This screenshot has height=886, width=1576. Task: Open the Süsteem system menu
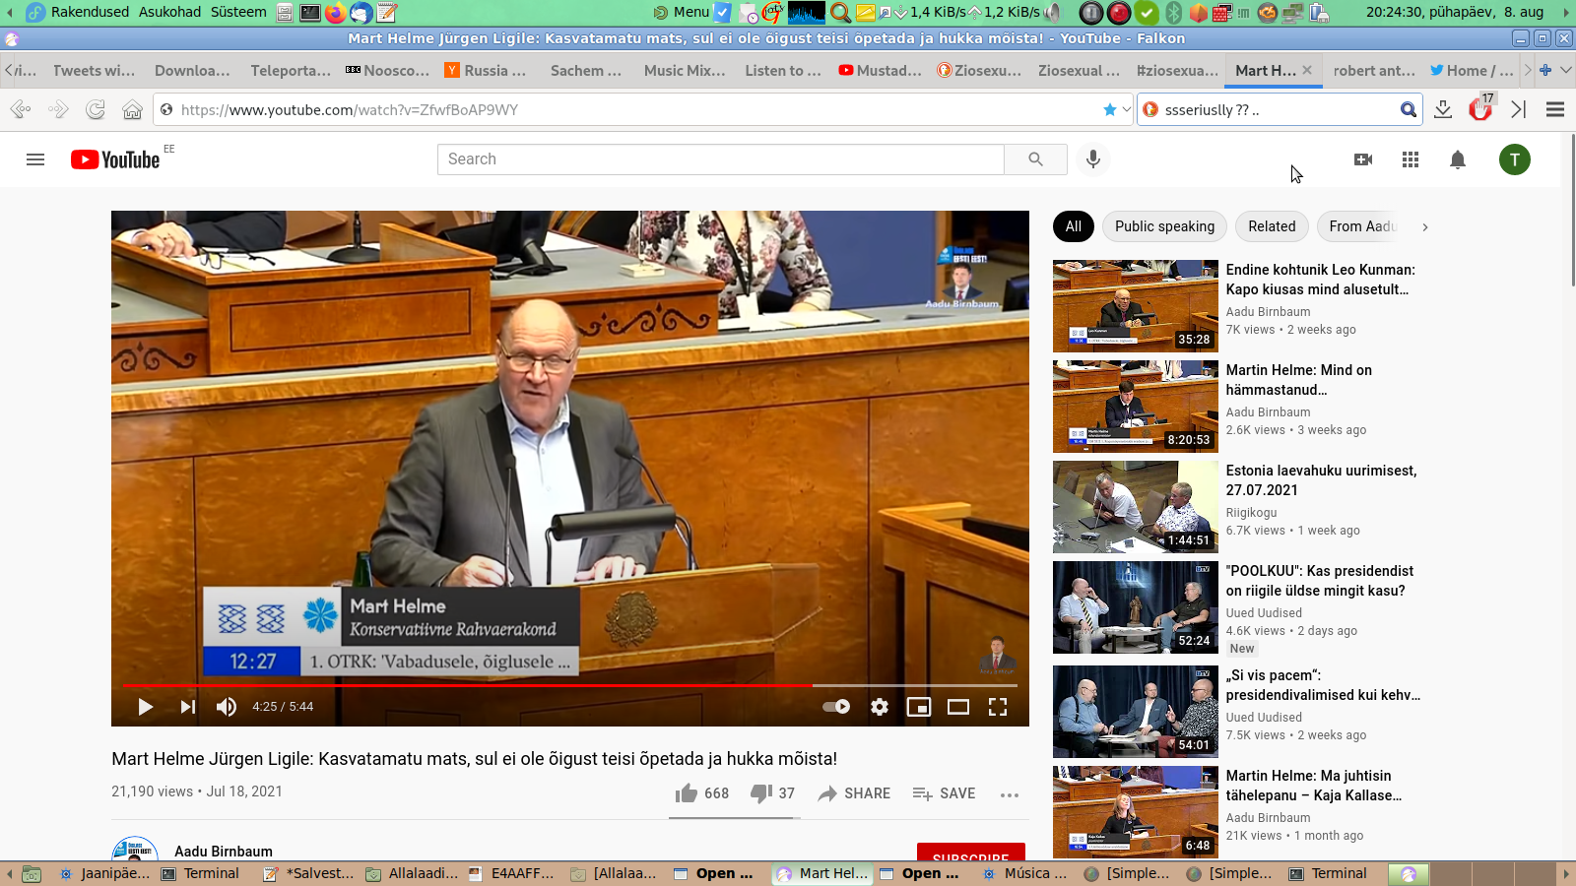point(238,12)
